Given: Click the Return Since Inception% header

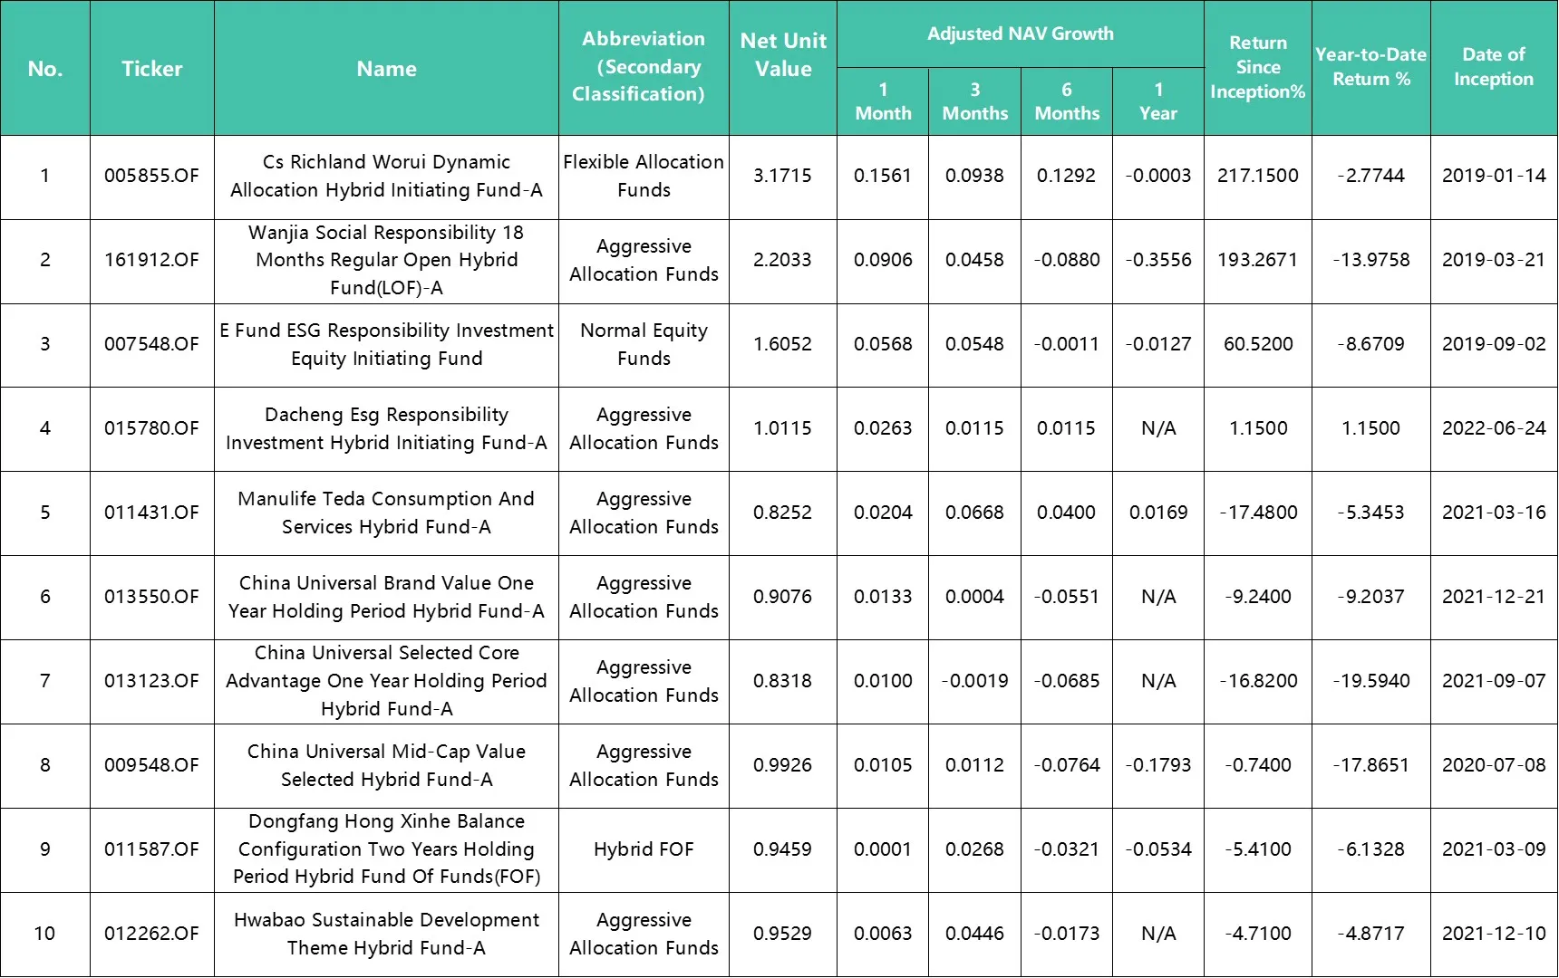Looking at the screenshot, I should (x=1257, y=67).
